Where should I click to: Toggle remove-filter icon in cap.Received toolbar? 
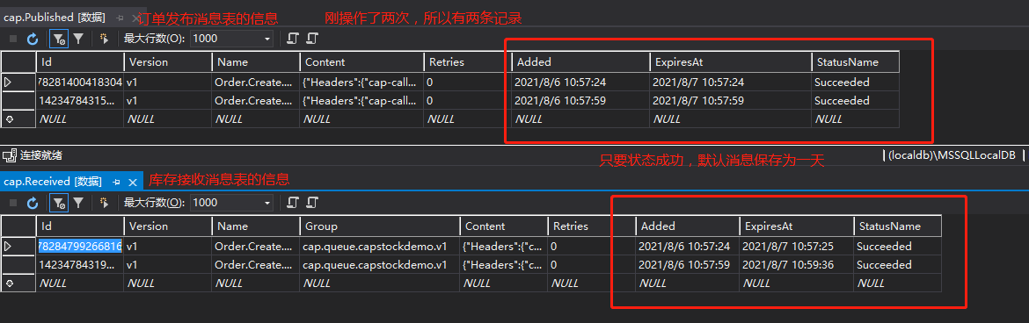[x=59, y=203]
